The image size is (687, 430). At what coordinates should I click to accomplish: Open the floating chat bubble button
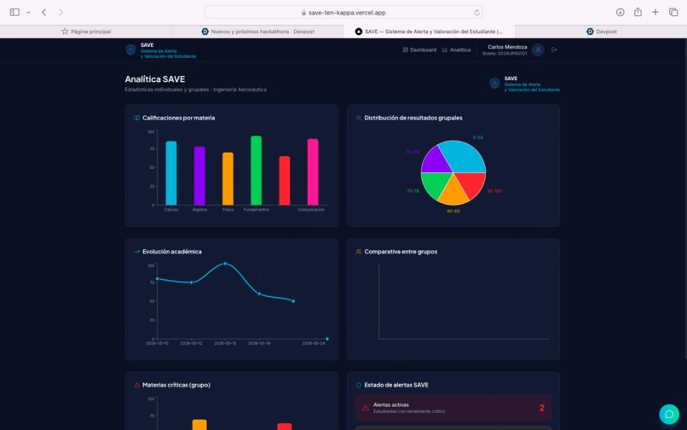(669, 414)
